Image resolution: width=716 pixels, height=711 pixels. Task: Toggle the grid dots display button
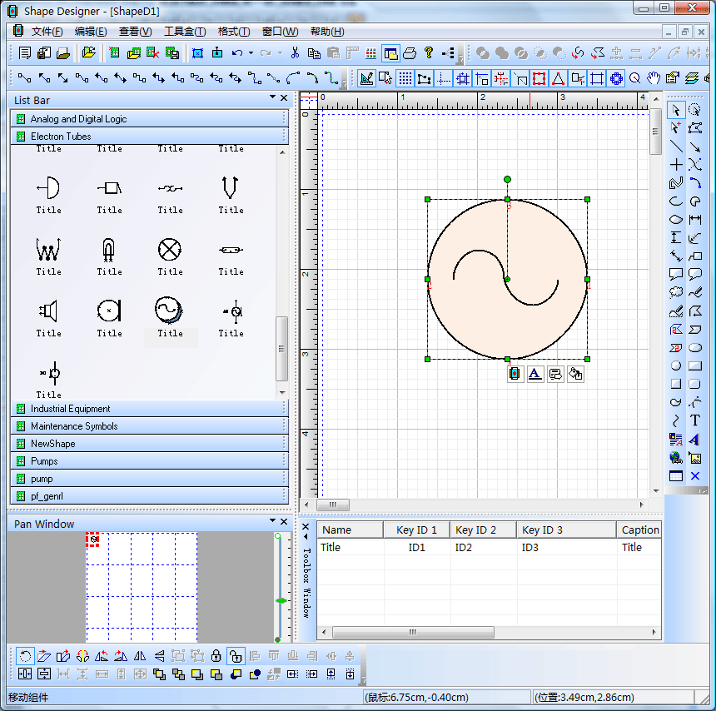pos(405,78)
